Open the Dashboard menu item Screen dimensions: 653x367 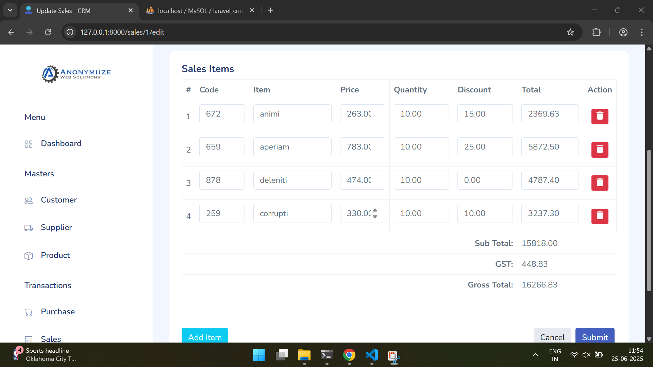tap(61, 143)
